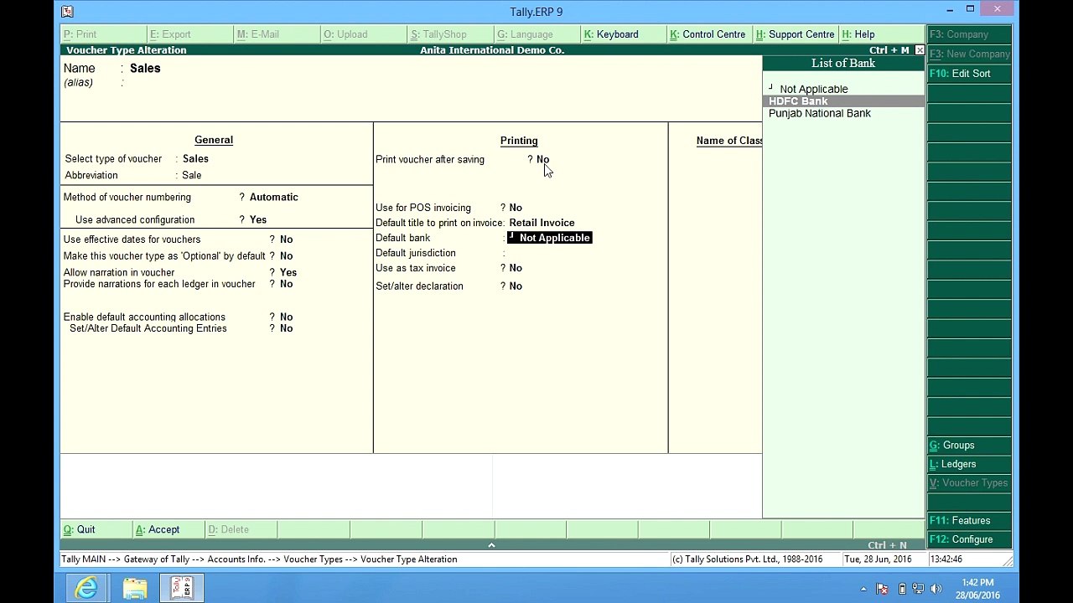Click the 'Anita International Demo Co.' company title

(x=492, y=50)
